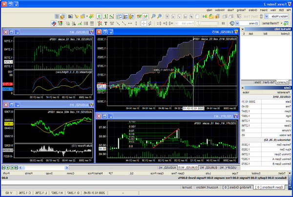Viewport: 293px width, 197px height.
Task: Click the chart shift icon with red diamond
Action: pyautogui.click(x=139, y=16)
